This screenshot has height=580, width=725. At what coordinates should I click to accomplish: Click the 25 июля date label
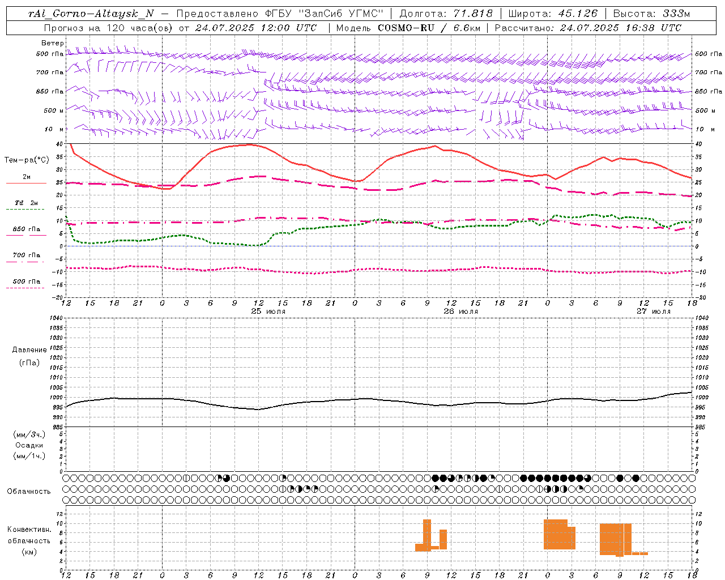pos(268,312)
